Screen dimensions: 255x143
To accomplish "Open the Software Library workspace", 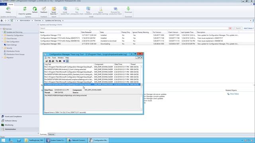I will [x=11, y=121].
